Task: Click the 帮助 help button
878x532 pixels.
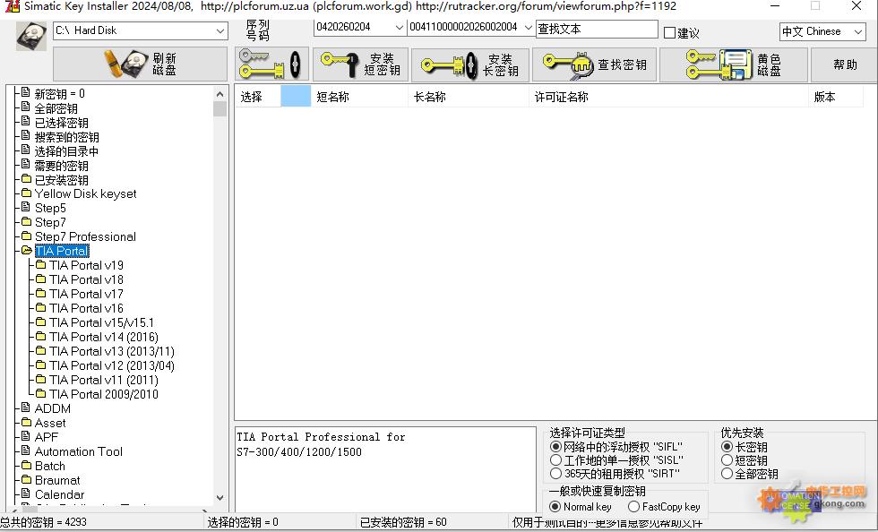Action: point(845,64)
